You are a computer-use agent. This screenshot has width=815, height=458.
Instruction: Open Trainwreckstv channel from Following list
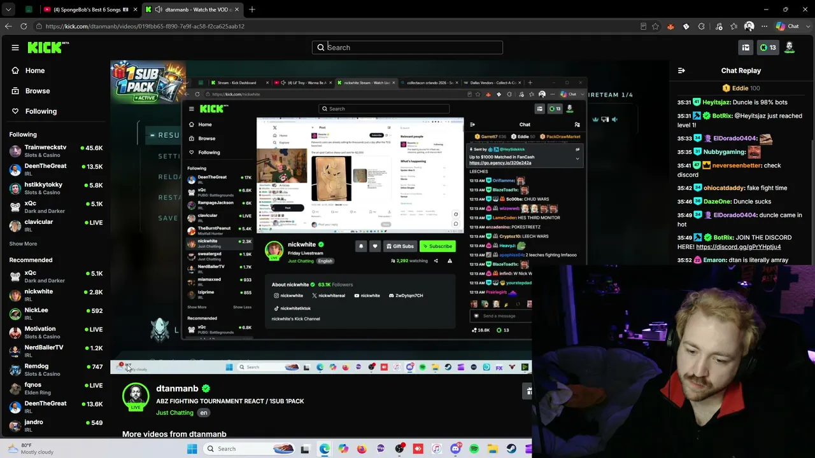pos(55,151)
